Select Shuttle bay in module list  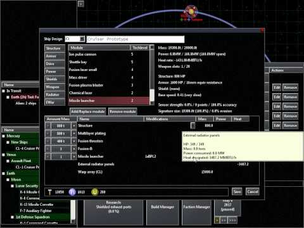(x=109, y=62)
